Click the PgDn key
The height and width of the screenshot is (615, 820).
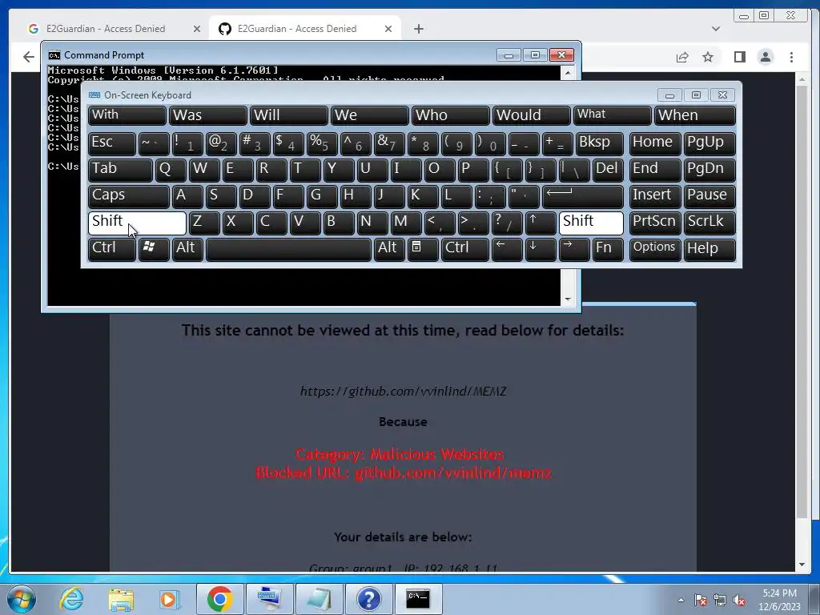pos(709,170)
